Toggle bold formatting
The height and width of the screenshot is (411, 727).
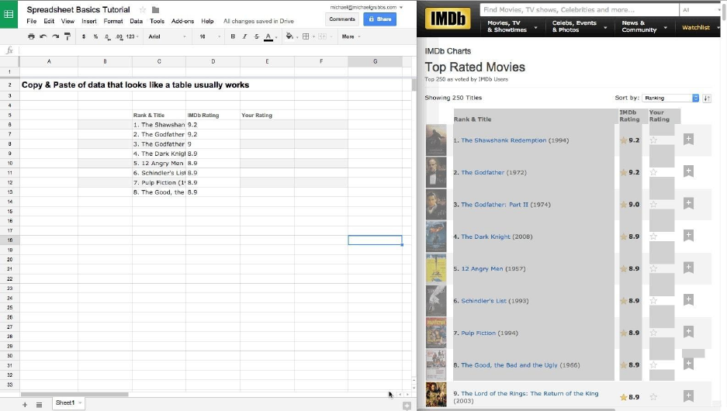point(233,36)
